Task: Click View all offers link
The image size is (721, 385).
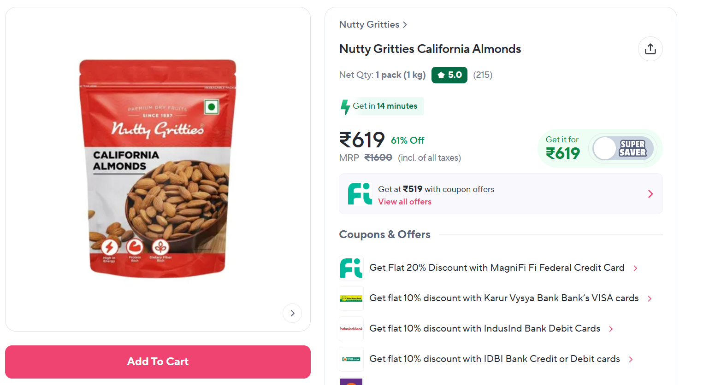Action: pyautogui.click(x=405, y=202)
